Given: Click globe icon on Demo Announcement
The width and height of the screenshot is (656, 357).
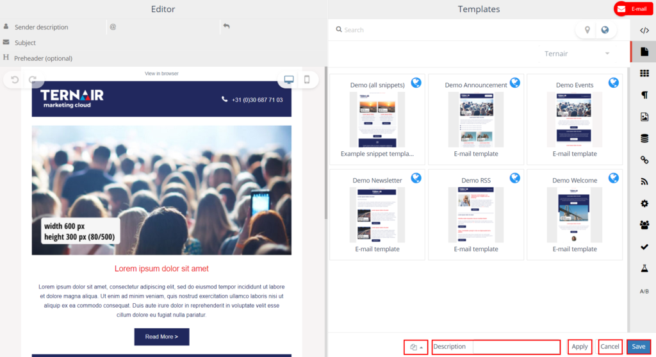Looking at the screenshot, I should tap(514, 83).
